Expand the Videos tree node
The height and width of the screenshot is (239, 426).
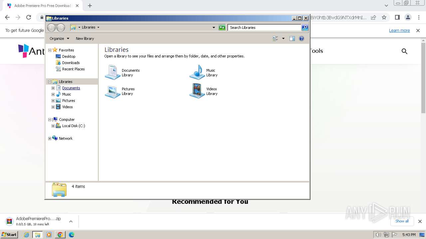point(53,107)
